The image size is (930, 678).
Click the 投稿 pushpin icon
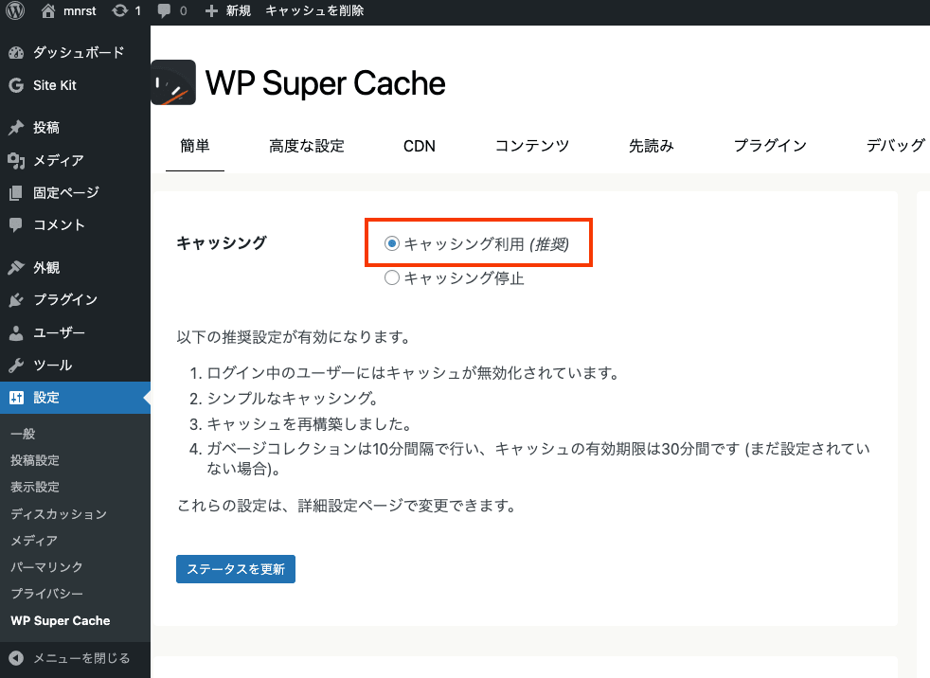click(x=16, y=128)
